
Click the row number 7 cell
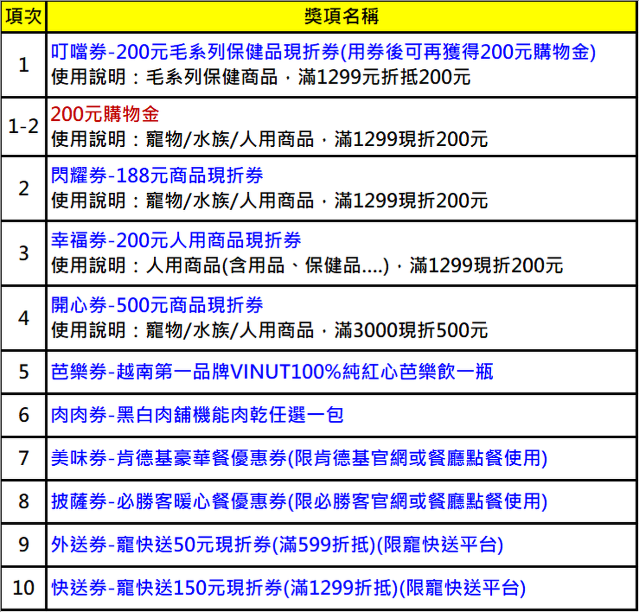(23, 458)
